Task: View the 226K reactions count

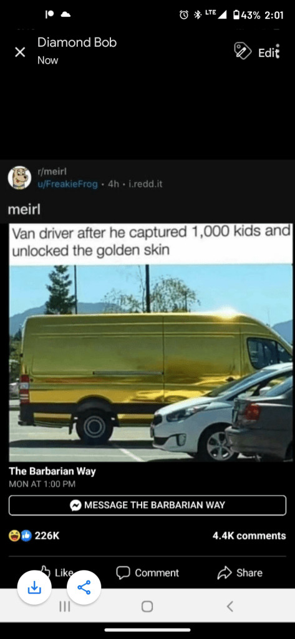Action: coord(47,535)
